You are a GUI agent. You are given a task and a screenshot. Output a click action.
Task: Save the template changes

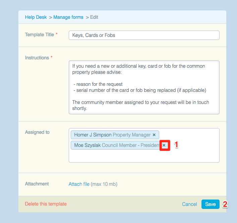point(210,204)
